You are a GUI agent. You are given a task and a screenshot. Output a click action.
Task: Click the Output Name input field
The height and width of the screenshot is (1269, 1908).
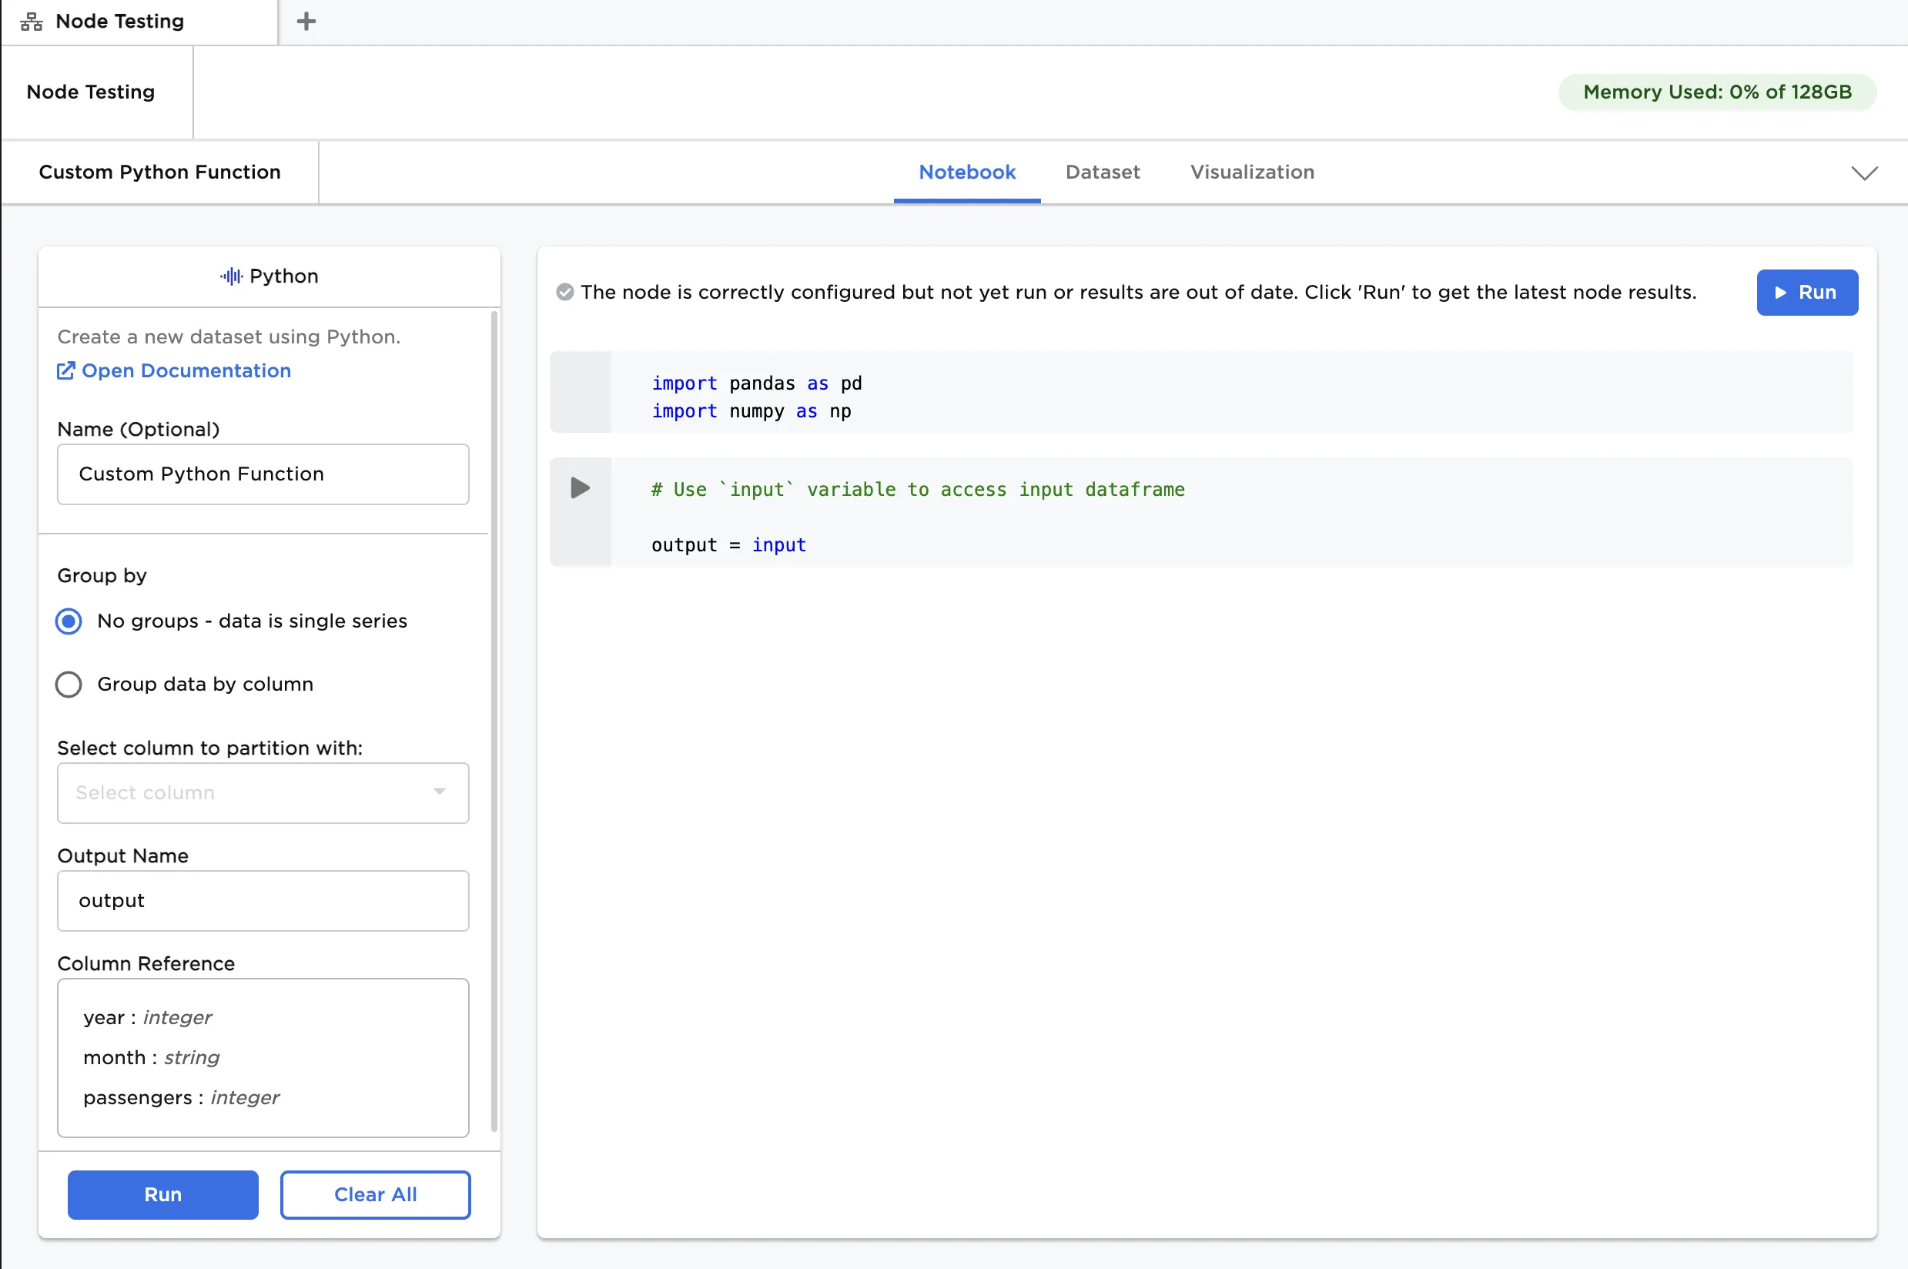(262, 901)
